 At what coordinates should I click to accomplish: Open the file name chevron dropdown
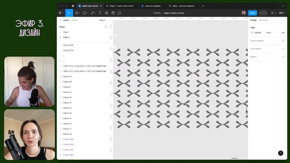(x=186, y=13)
